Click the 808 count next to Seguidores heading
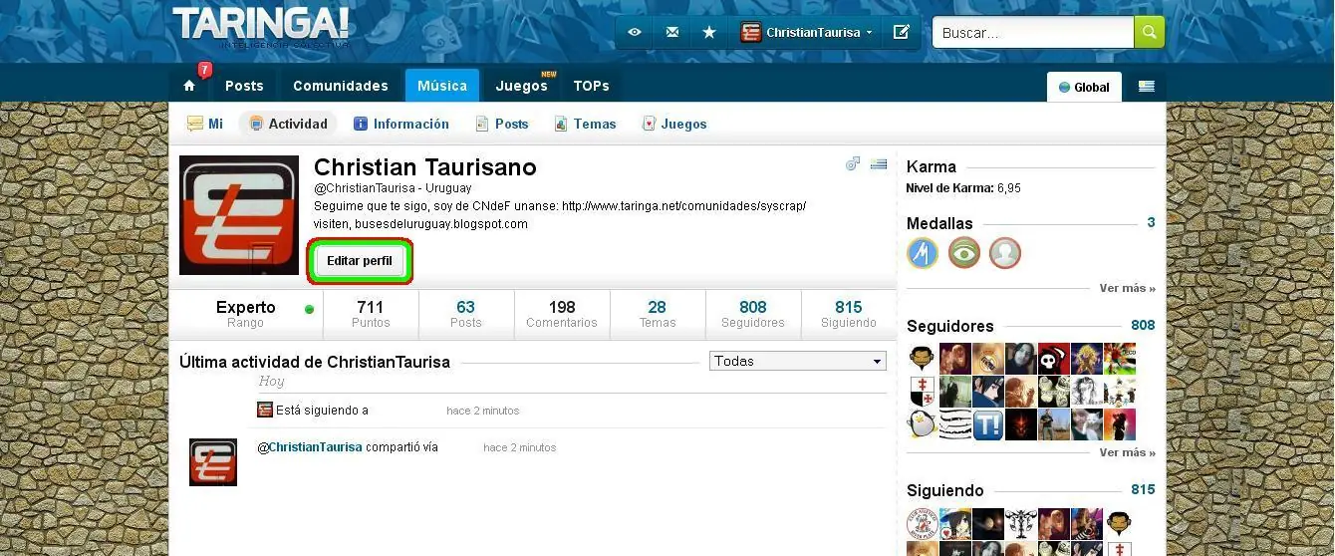 [x=1143, y=325]
